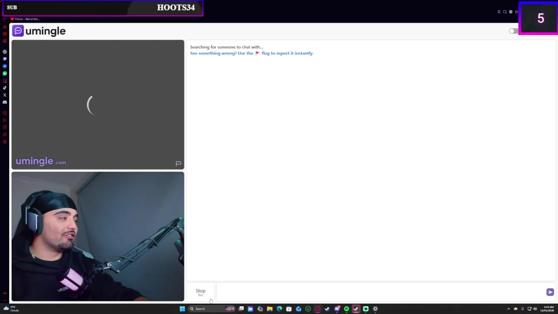Open the weather widget showing Cloudy
Screen dimensions: 558x314
click(x=10, y=309)
